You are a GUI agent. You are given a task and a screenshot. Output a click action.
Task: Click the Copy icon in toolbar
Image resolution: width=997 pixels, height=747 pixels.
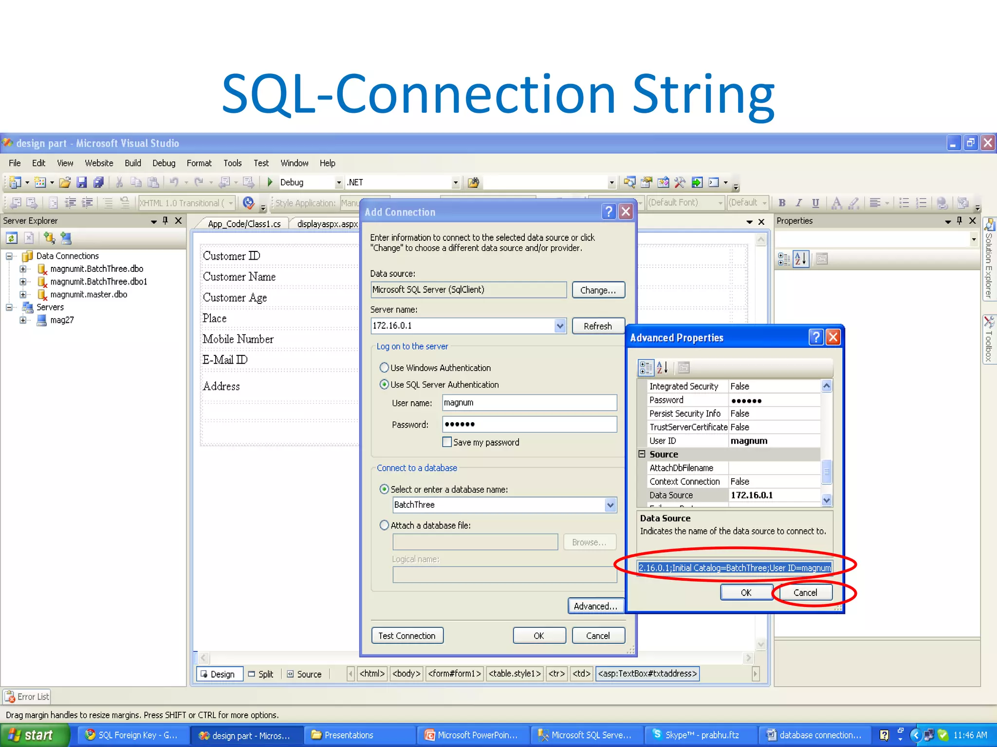click(x=136, y=182)
